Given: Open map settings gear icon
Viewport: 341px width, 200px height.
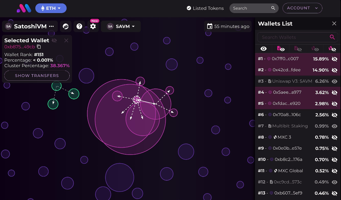Looking at the screenshot, I should (93, 26).
